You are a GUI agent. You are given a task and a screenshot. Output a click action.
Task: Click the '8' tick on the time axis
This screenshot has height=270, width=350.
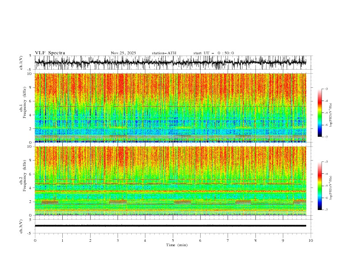click(255, 240)
